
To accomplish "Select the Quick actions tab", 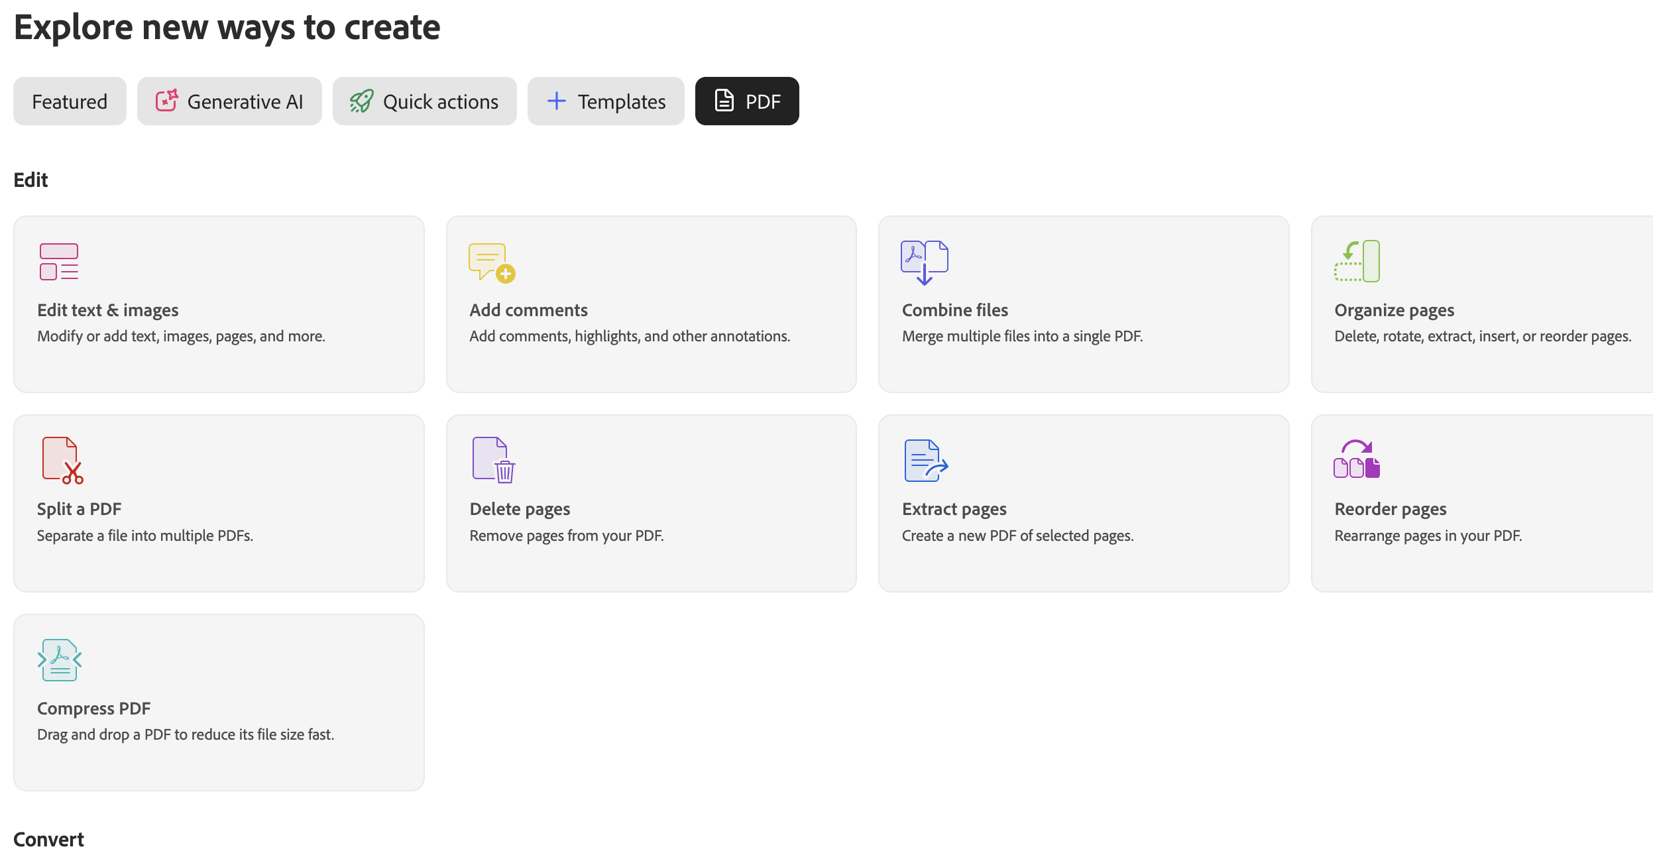I will pos(424,101).
